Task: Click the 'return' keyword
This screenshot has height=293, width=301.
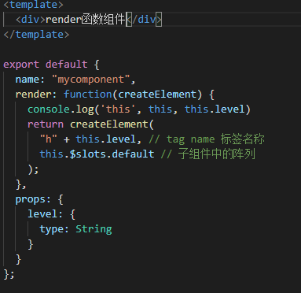Action: pos(46,124)
